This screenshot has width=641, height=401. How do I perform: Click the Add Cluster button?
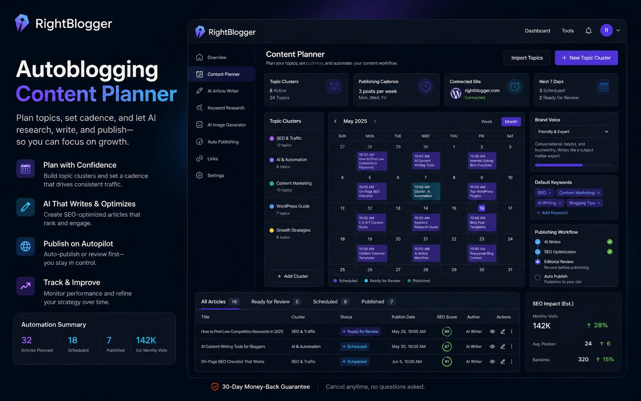coord(293,276)
